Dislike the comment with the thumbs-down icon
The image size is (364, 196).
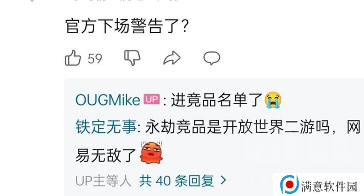coord(132,58)
